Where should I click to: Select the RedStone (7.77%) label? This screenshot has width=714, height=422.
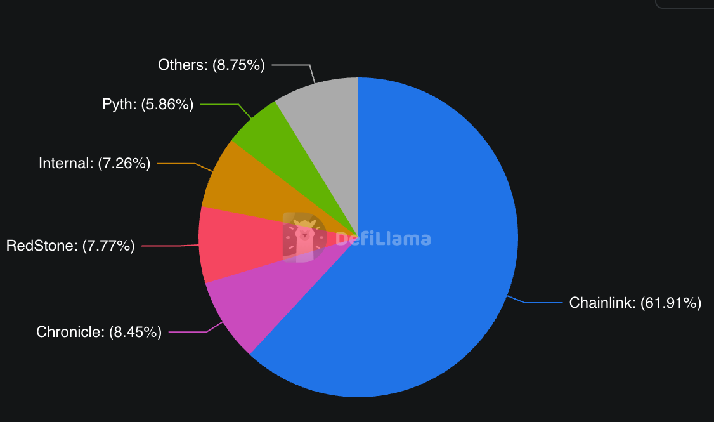click(70, 246)
